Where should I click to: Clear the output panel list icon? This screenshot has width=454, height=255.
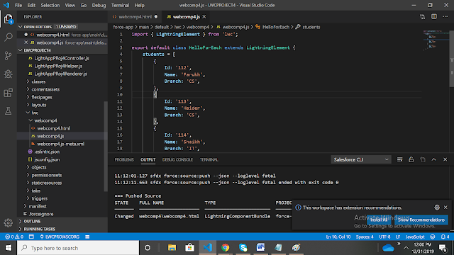[x=399, y=159]
